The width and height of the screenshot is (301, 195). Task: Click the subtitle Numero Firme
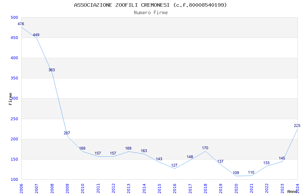[151, 13]
